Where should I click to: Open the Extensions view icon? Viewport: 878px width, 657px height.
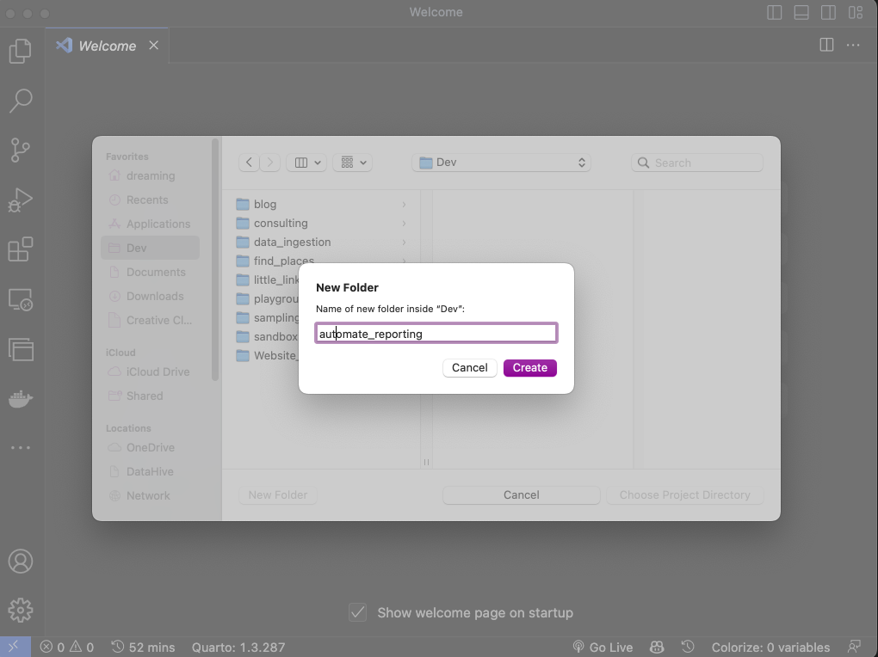click(x=21, y=250)
